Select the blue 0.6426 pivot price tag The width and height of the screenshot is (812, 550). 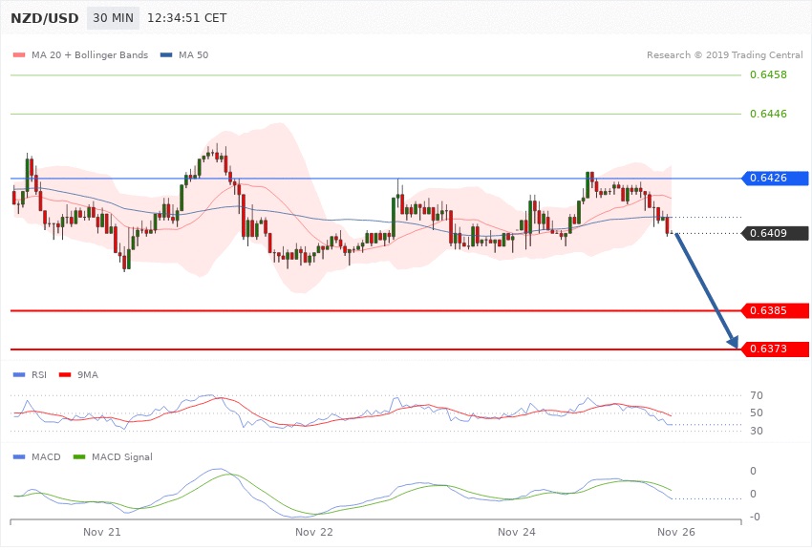pos(775,178)
